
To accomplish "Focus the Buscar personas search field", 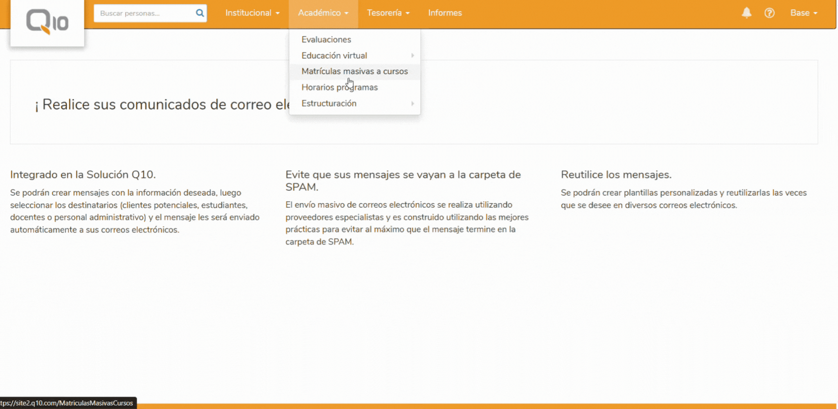I will (x=150, y=13).
